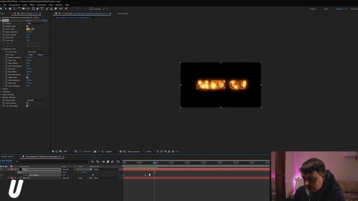Toggle the viewer Region of Interest icon

pyautogui.click(x=121, y=151)
